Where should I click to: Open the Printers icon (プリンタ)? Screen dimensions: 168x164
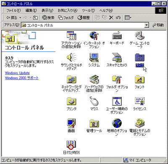pos(71,101)
